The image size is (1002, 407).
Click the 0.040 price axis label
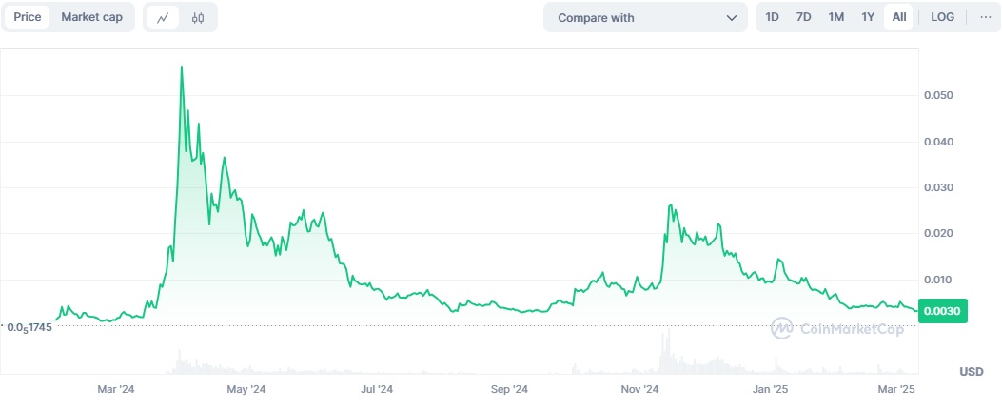pyautogui.click(x=939, y=141)
